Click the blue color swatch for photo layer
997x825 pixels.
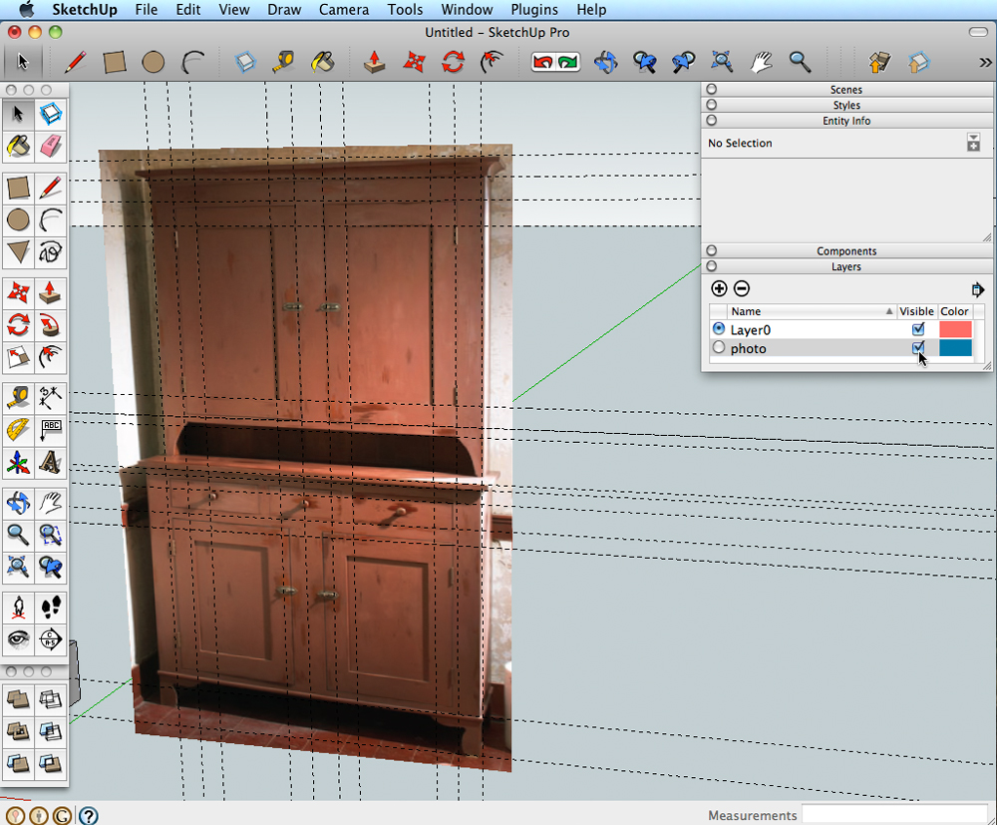pyautogui.click(x=955, y=348)
